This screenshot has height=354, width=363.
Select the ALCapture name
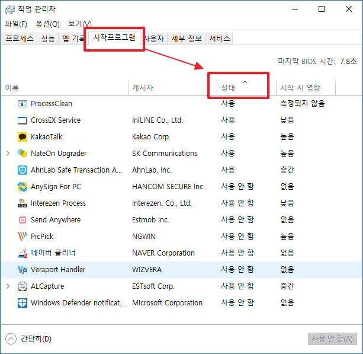pos(47,286)
